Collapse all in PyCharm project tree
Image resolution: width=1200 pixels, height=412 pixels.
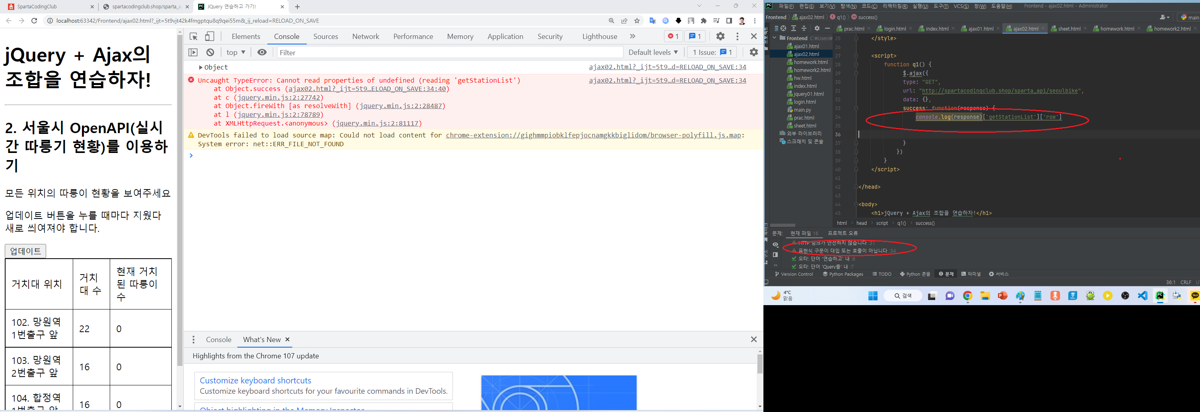(x=804, y=28)
